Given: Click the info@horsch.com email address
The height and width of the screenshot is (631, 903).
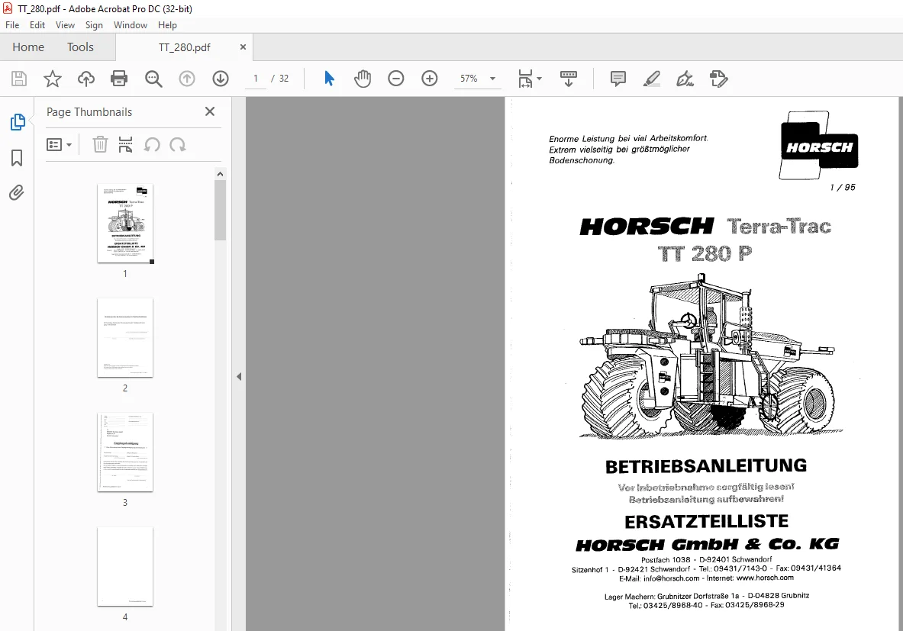Looking at the screenshot, I should 672,578.
